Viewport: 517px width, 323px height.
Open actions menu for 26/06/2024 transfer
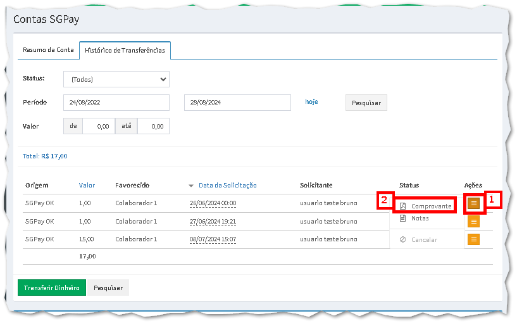473,203
